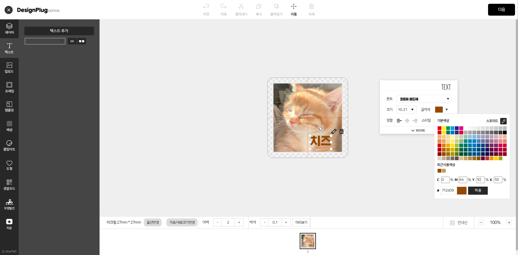The height and width of the screenshot is (255, 518).
Task: Open the QR code (큐알코드) tool
Action: point(9,184)
